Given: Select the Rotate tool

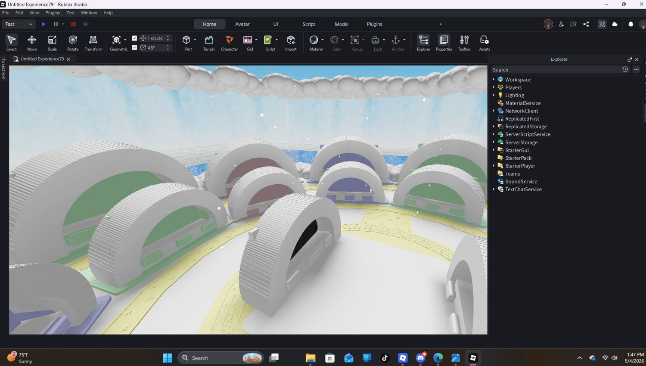Looking at the screenshot, I should (x=73, y=43).
